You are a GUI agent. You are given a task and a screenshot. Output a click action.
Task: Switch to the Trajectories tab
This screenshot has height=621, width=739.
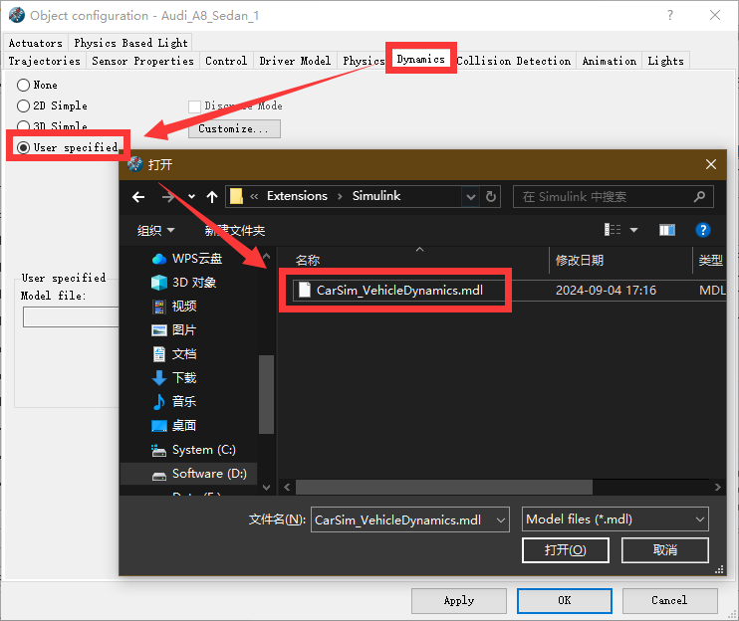[44, 61]
